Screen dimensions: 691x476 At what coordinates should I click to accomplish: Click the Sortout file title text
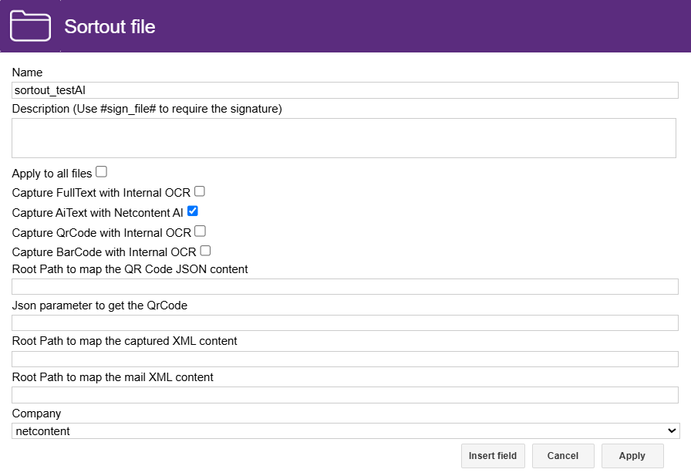[110, 26]
